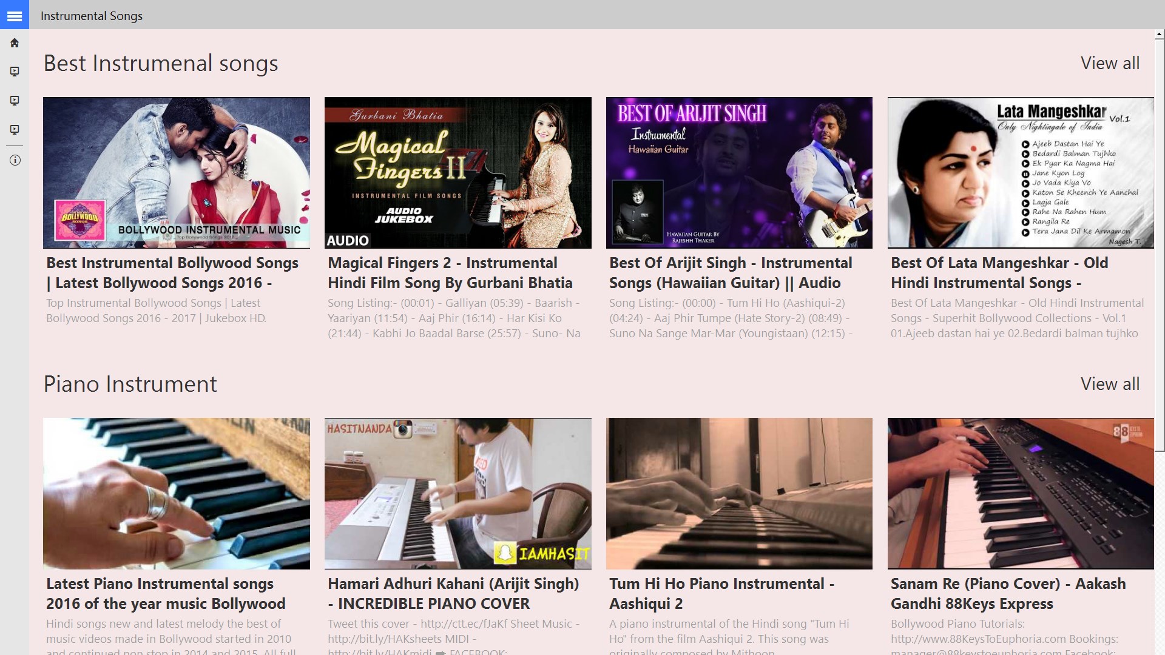The width and height of the screenshot is (1165, 655).
Task: Open Lata Mangeshkar Vol.1 thumbnail
Action: (1020, 173)
